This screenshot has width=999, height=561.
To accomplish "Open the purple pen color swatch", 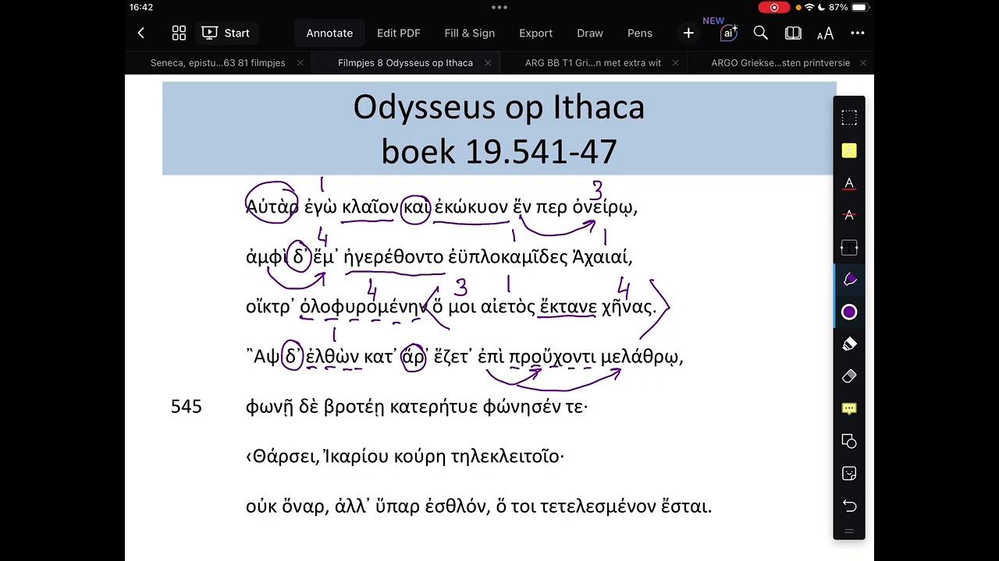I will (849, 312).
